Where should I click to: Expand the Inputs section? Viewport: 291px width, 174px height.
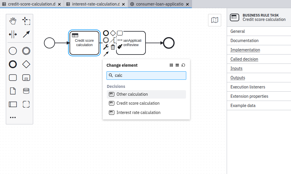click(x=236, y=68)
